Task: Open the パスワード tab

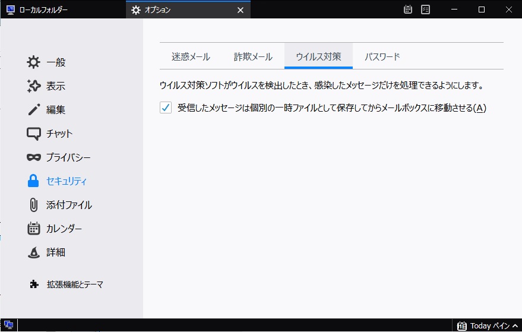Action: pyautogui.click(x=382, y=57)
